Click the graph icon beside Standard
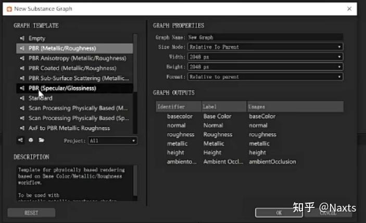This screenshot has width=366, height=223. coord(22,98)
